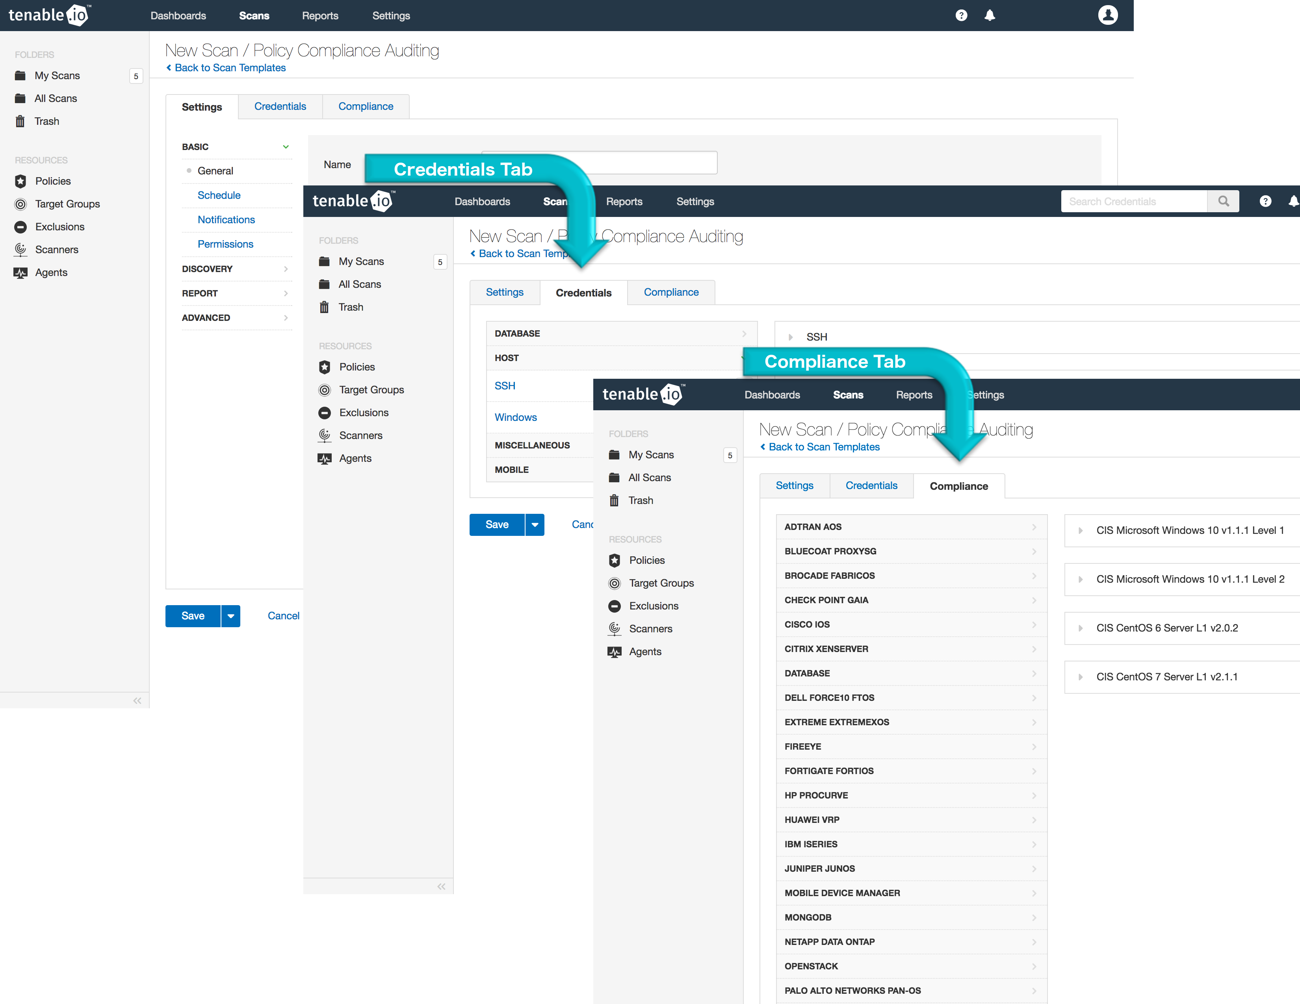
Task: Click Agents icon in Compliance window sidebar
Action: [x=615, y=652]
